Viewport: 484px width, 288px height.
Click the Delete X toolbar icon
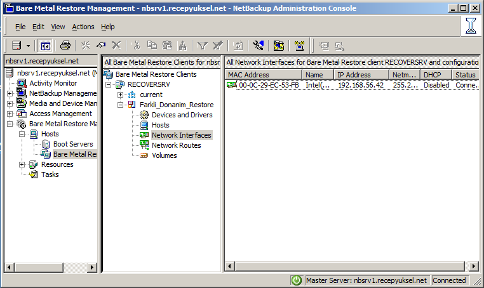point(116,46)
